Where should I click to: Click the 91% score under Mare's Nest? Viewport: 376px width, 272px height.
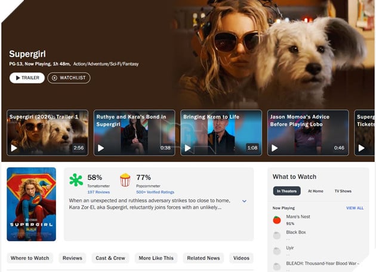click(x=290, y=224)
